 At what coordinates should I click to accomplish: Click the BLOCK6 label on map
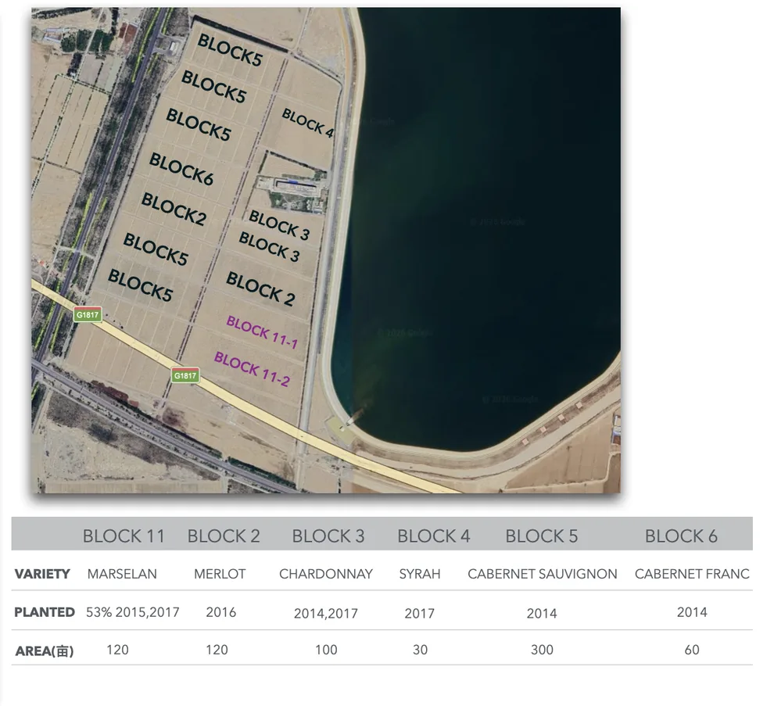181,169
